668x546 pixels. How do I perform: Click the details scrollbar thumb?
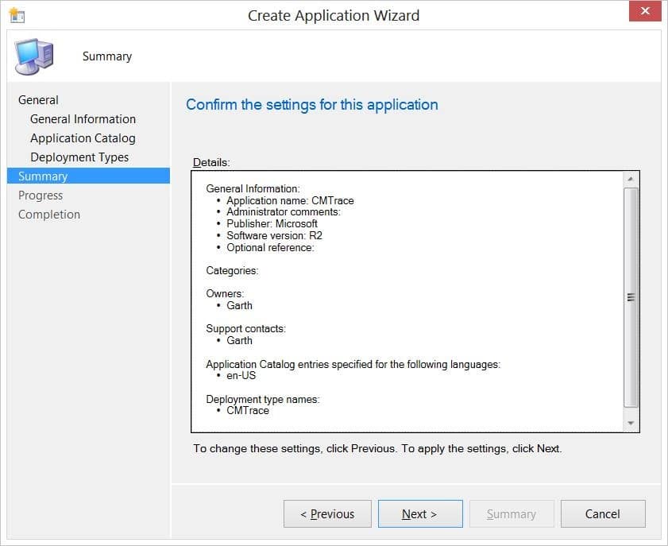point(631,297)
